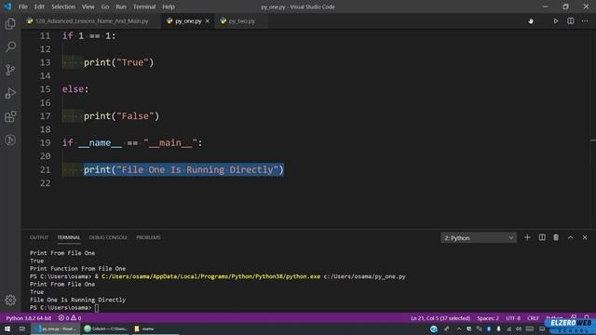Image resolution: width=596 pixels, height=335 pixels.
Task: Click Python 3.8.2 64-bit interpreter in status bar
Action: tap(29, 318)
